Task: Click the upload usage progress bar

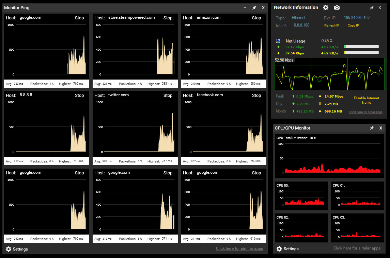Action: [x=361, y=47]
